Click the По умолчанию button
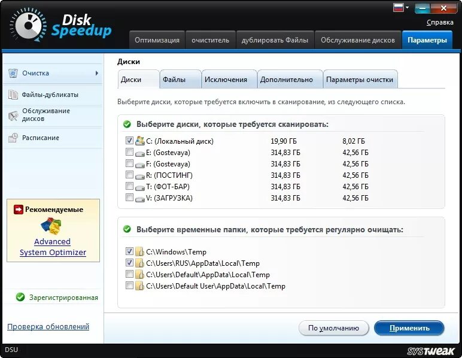462x358 pixels. 333,328
